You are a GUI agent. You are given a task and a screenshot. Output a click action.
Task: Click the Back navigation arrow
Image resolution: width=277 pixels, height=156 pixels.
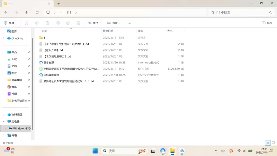click(6, 12)
